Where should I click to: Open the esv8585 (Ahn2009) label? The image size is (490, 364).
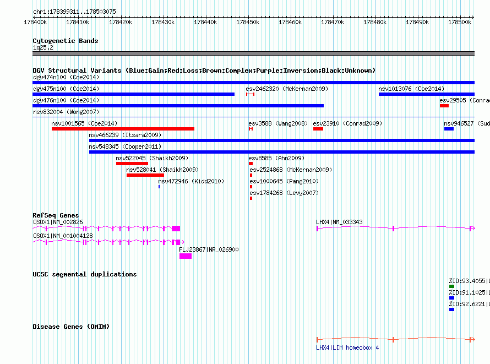pos(276,158)
